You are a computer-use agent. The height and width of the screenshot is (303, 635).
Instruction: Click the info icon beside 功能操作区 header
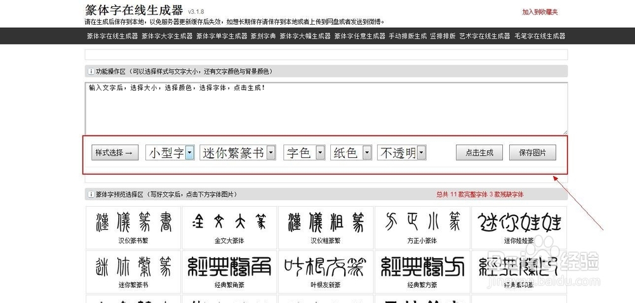[x=91, y=72]
